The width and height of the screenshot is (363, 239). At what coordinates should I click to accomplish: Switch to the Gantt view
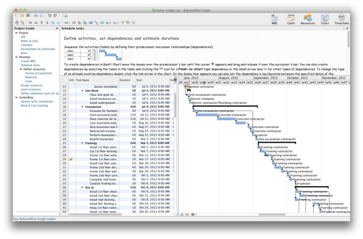click(291, 18)
